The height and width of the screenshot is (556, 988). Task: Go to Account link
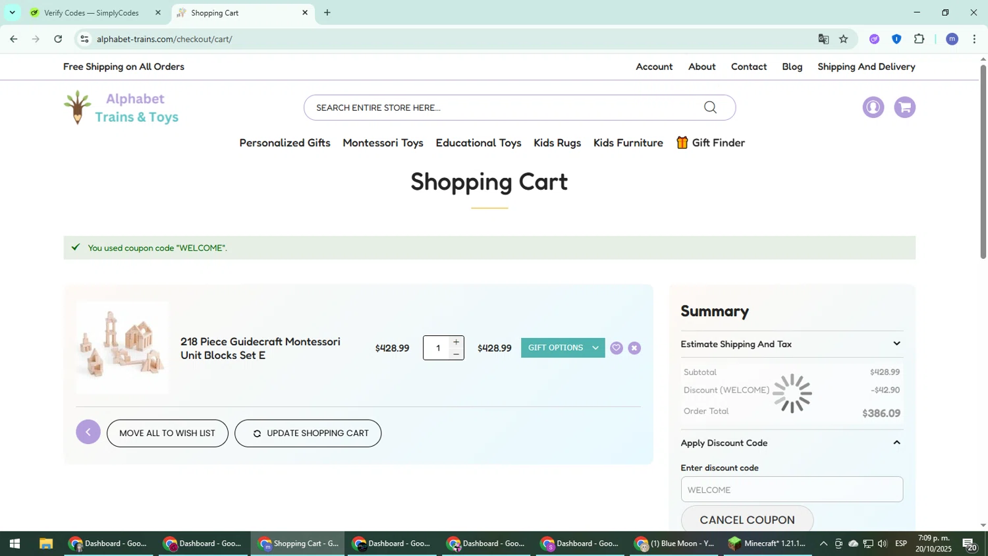point(654,67)
